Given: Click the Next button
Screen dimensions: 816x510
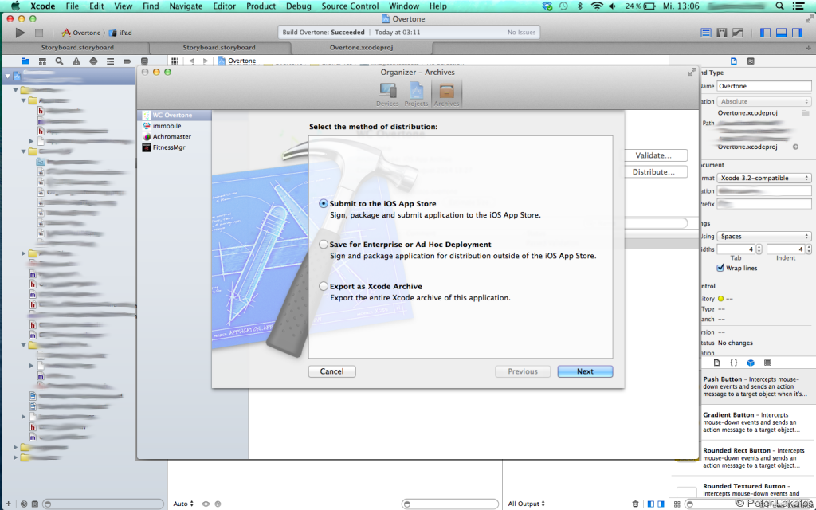Looking at the screenshot, I should 585,371.
